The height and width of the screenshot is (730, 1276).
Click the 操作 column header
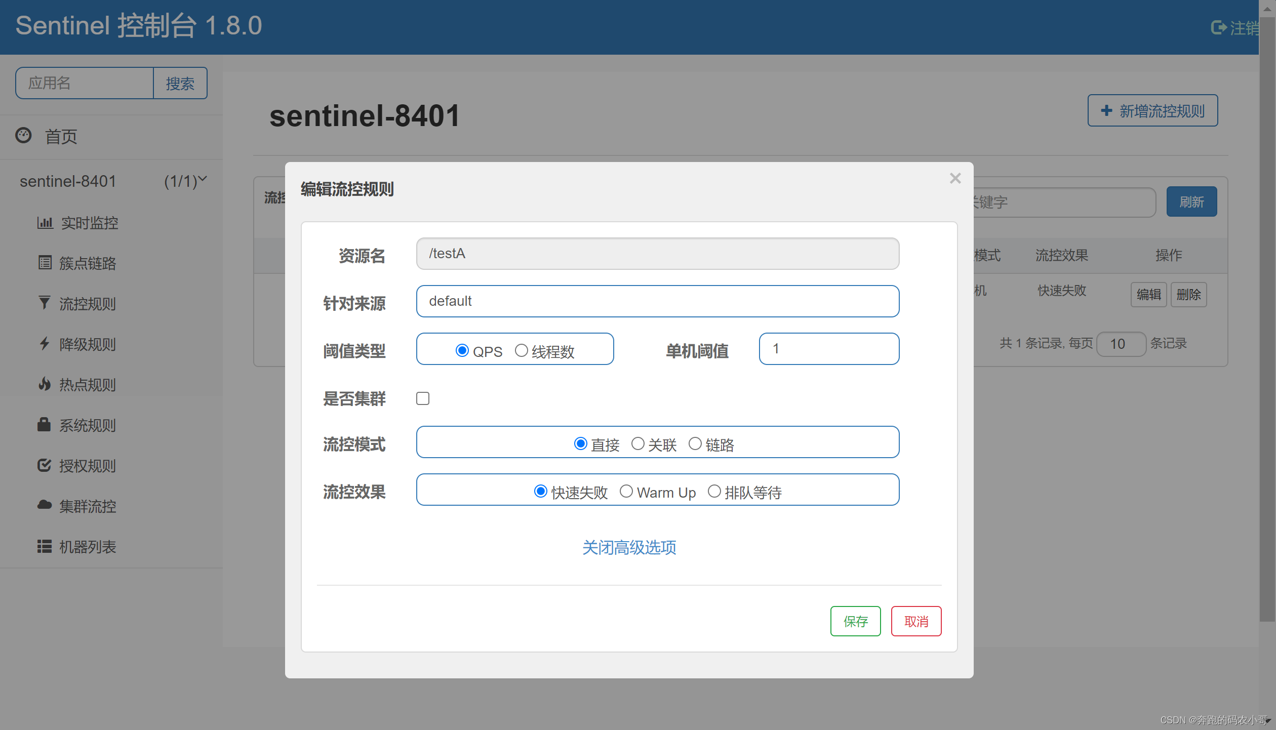click(x=1169, y=255)
